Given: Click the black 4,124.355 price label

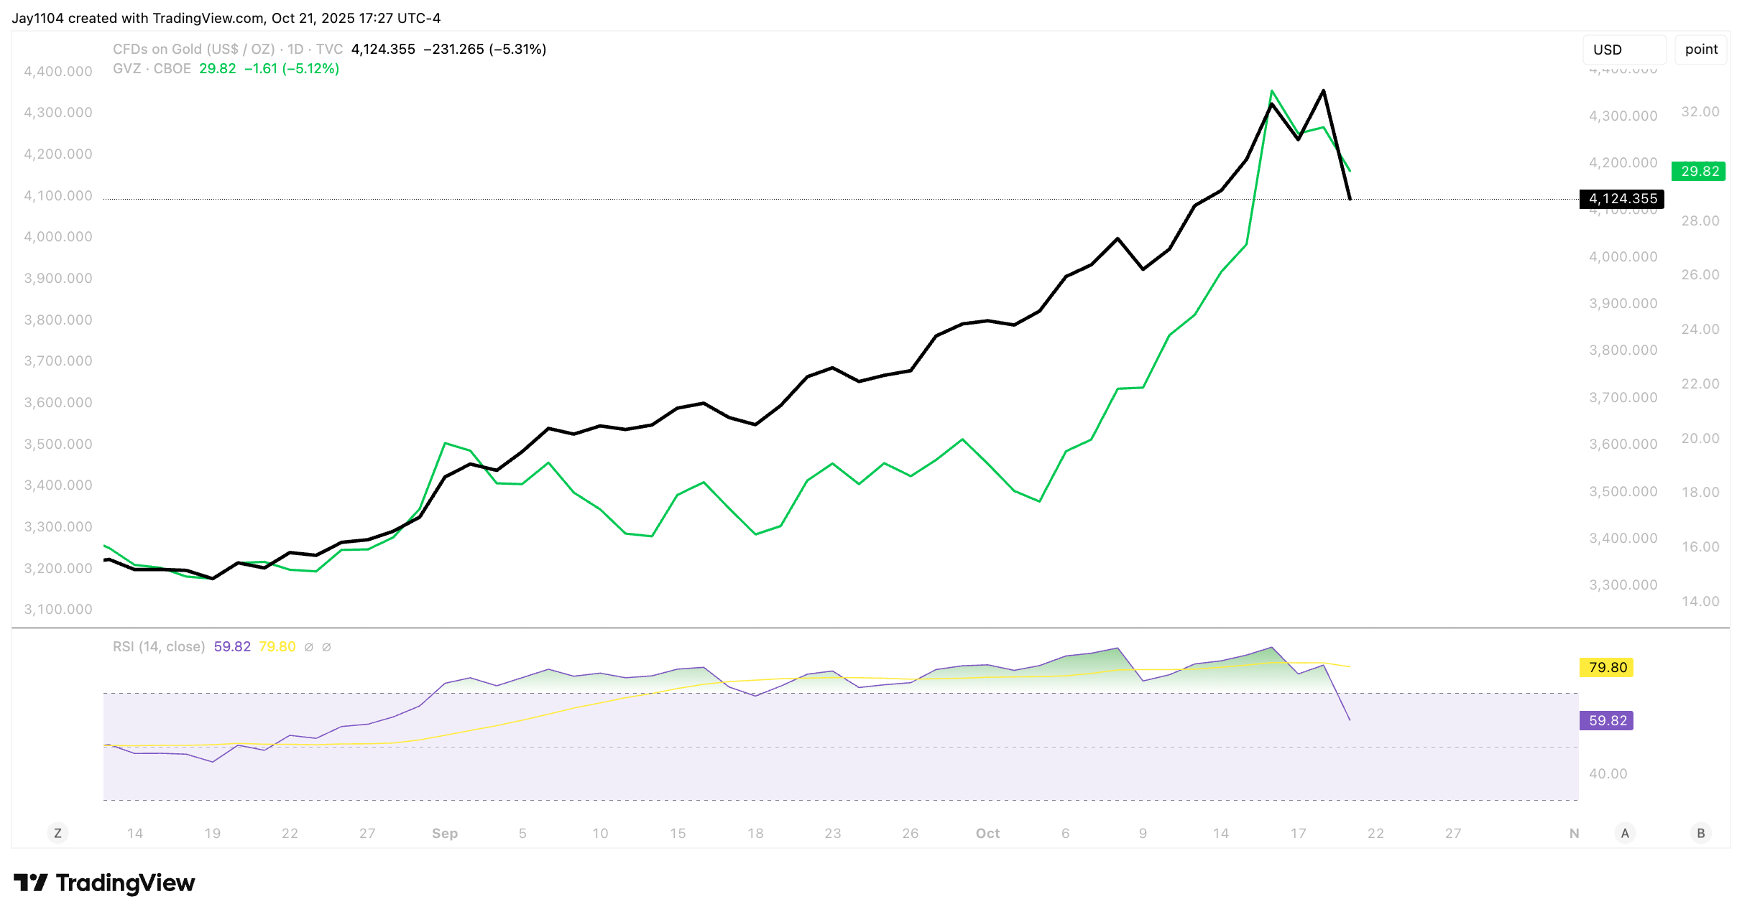Looking at the screenshot, I should click(x=1622, y=199).
